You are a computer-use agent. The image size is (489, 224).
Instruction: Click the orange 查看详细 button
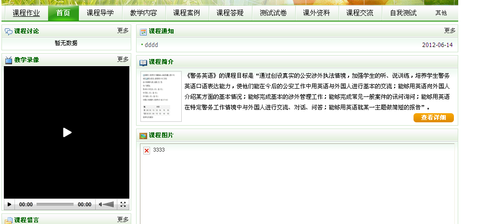[x=433, y=118]
